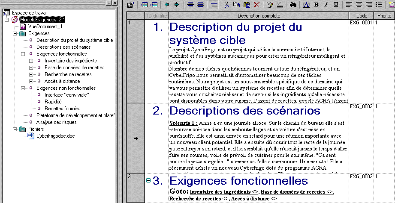Screen dimensions: 395x203
Task: Toggle bold formatting
Action: click(316, 5)
